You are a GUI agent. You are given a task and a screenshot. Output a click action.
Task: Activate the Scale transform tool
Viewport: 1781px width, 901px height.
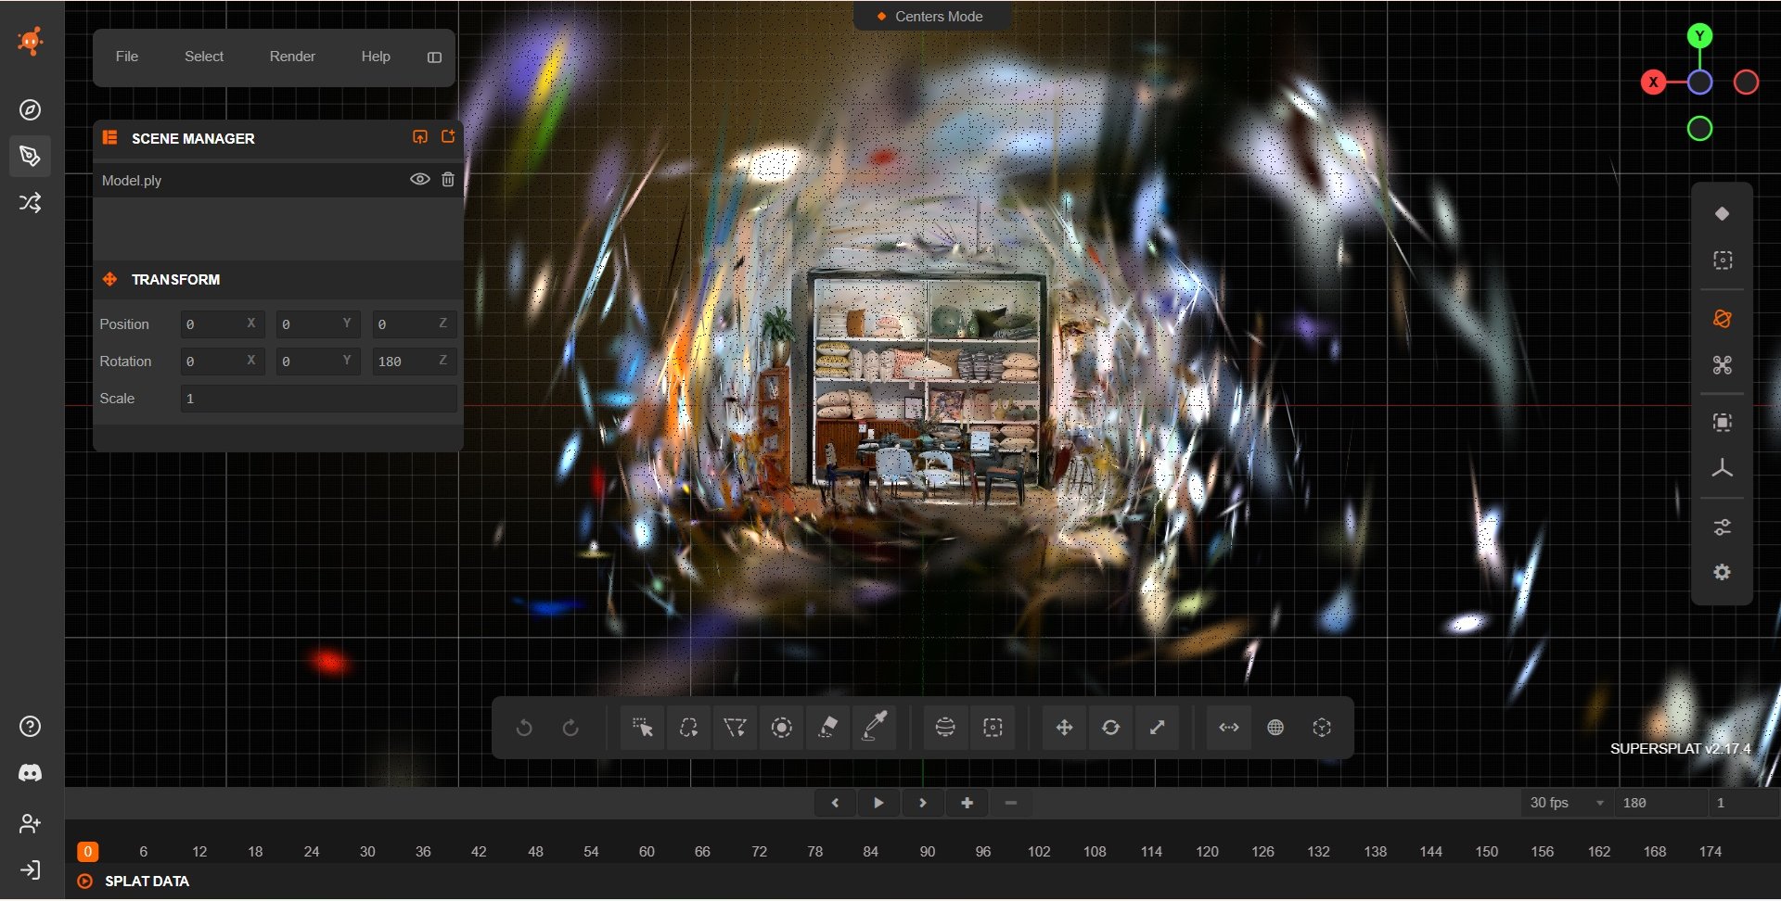point(1157,728)
